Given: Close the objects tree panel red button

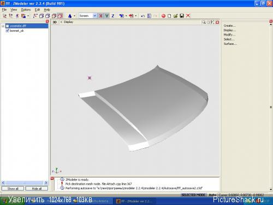Looking at the screenshot, I should tap(48, 21).
